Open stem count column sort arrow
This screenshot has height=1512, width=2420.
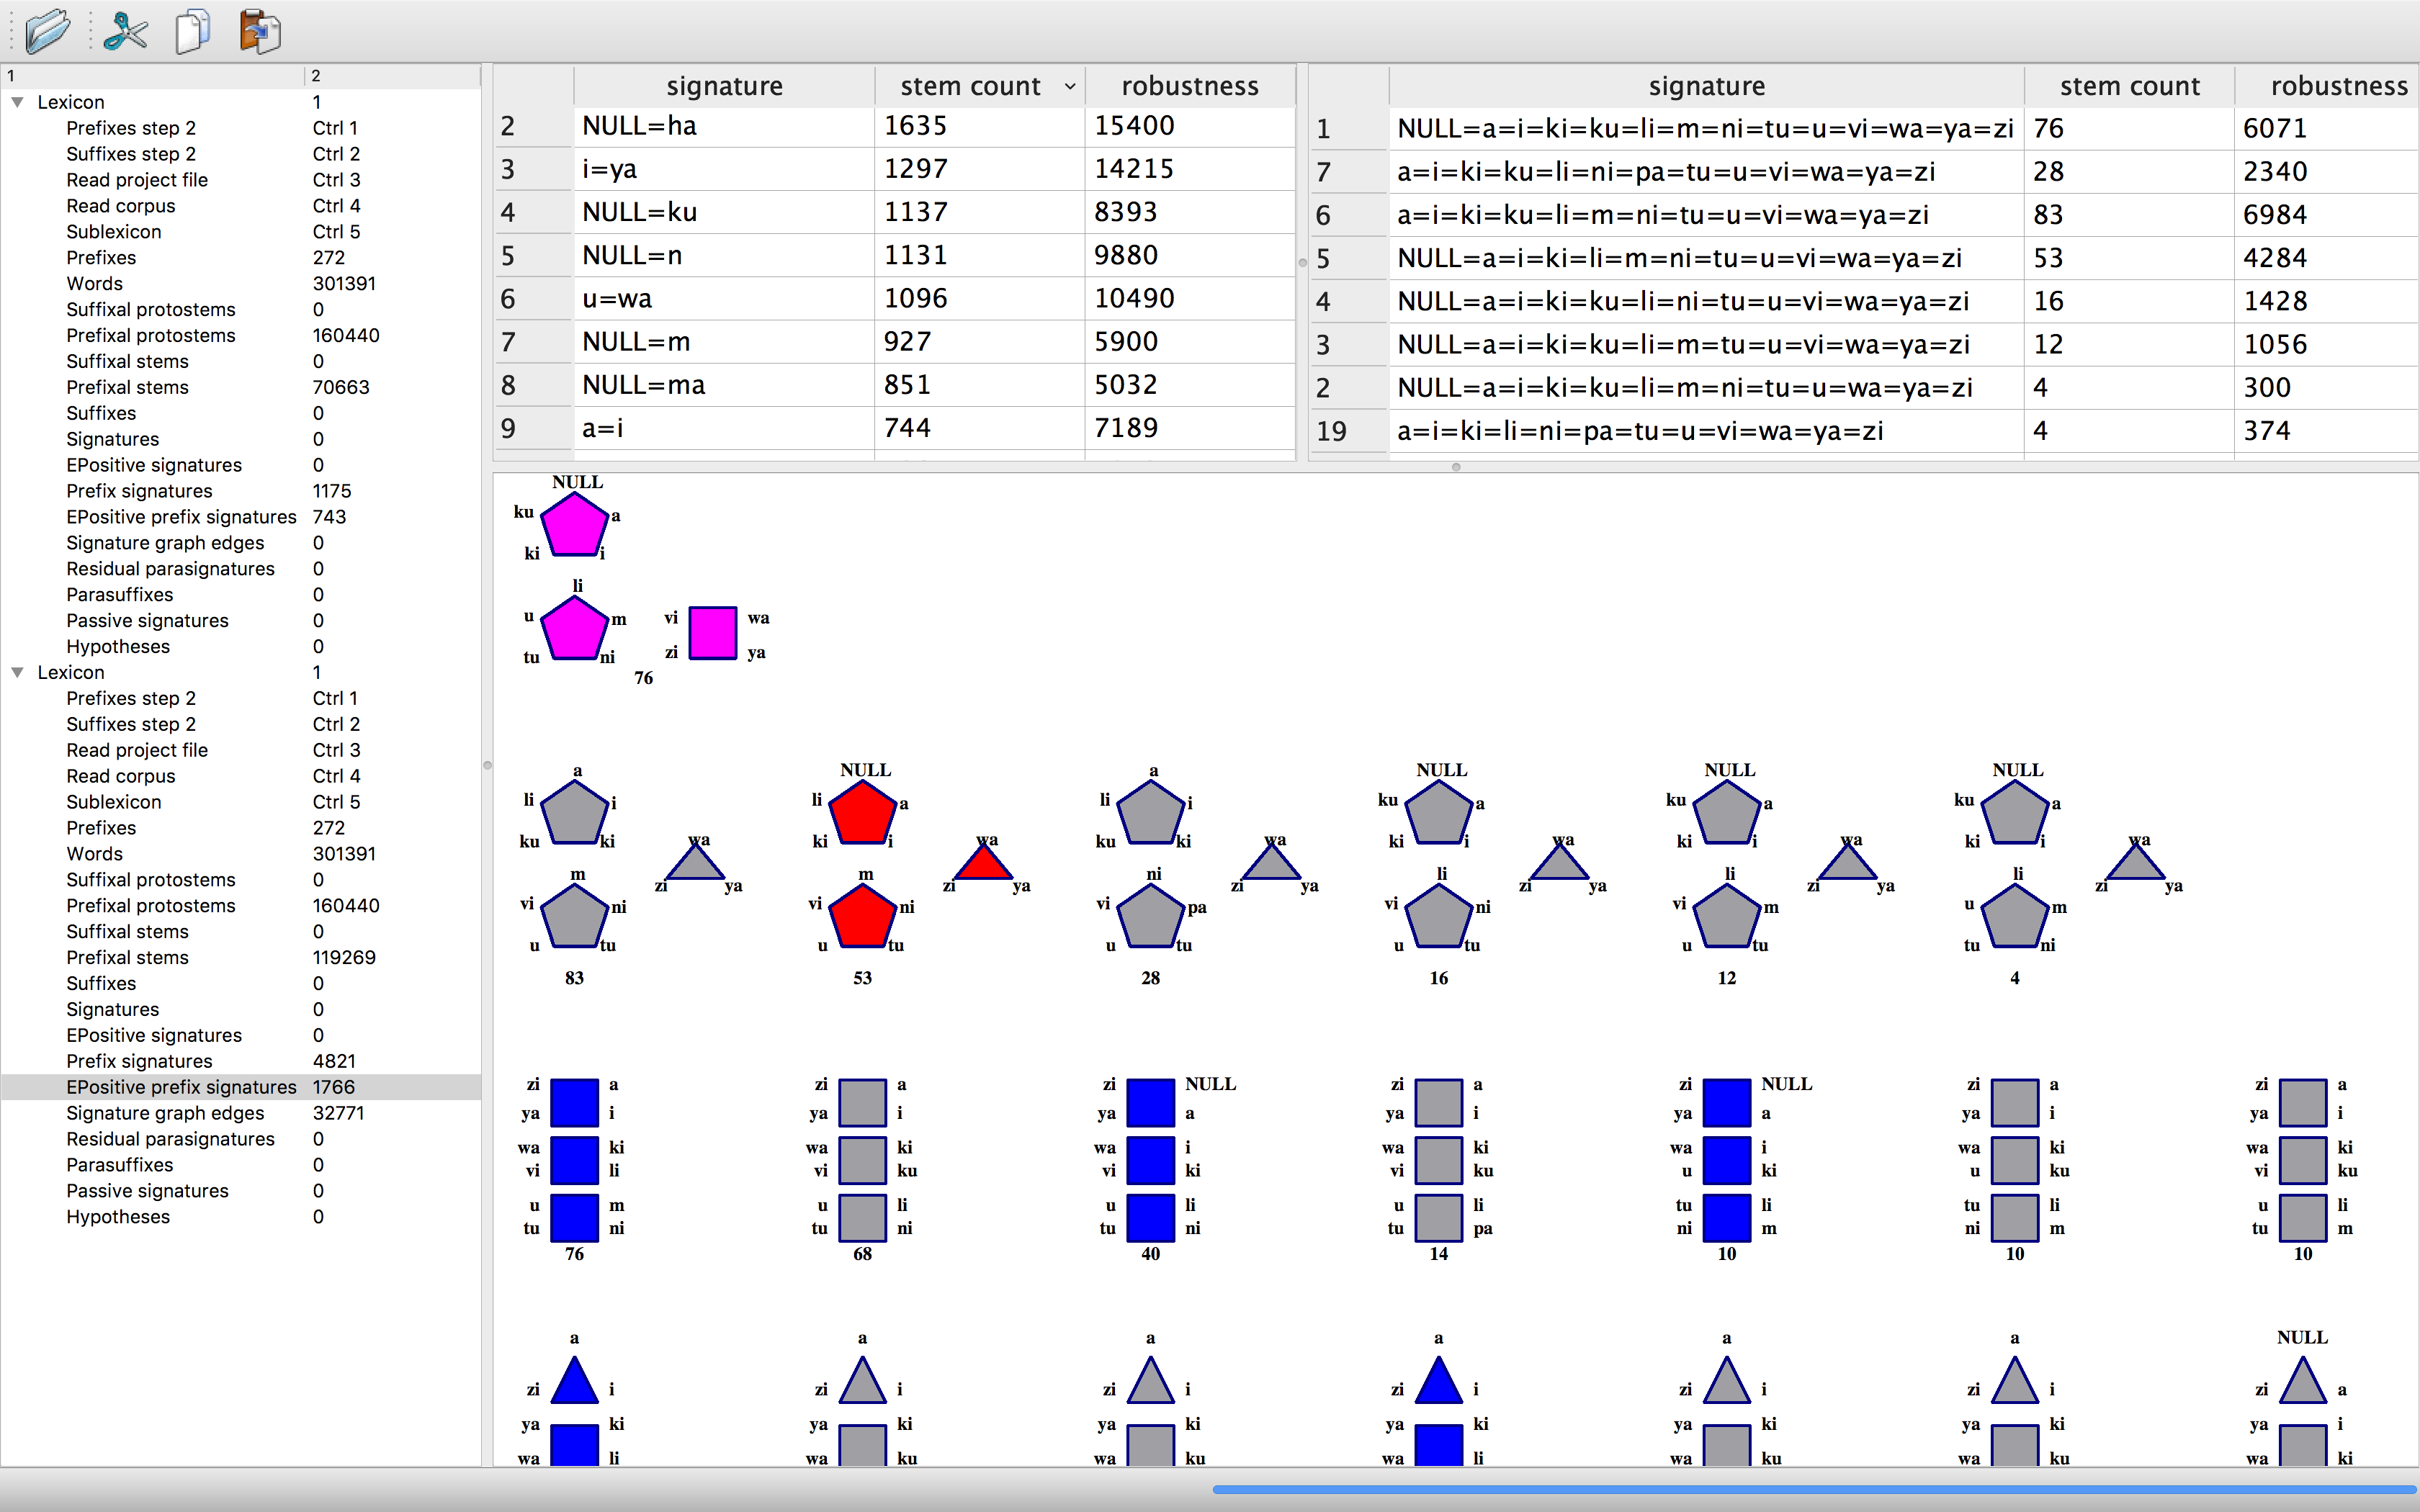(x=1070, y=87)
